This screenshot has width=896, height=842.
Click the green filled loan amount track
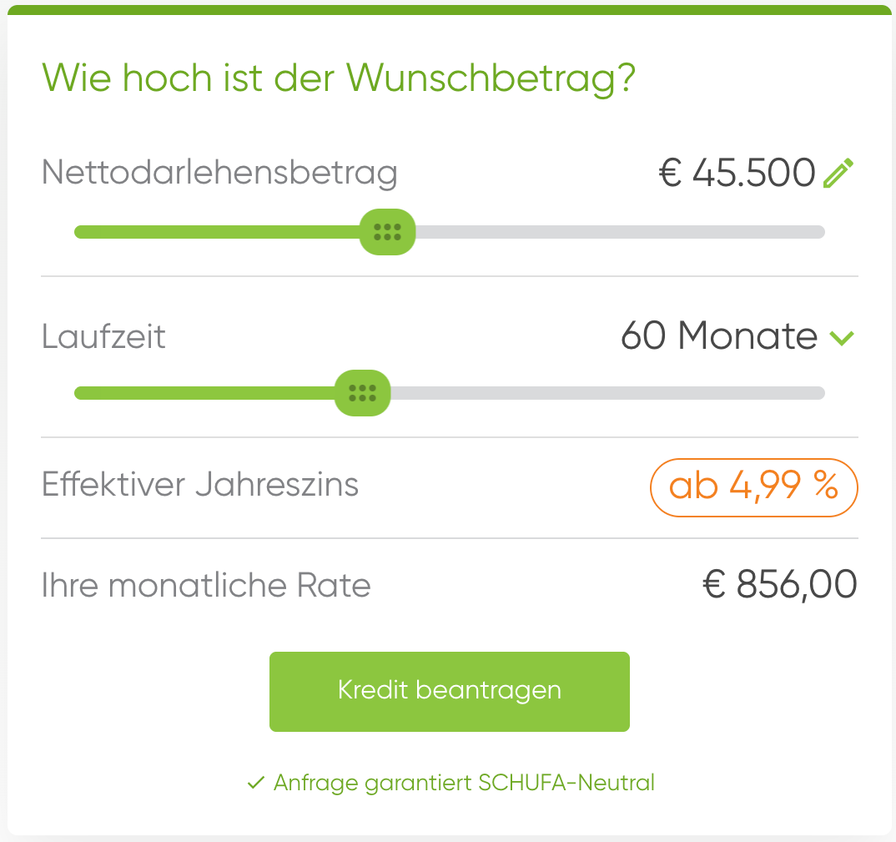point(217,232)
